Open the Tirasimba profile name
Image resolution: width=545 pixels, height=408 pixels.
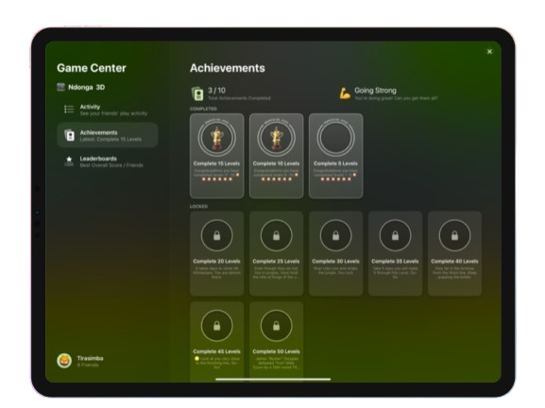click(90, 358)
